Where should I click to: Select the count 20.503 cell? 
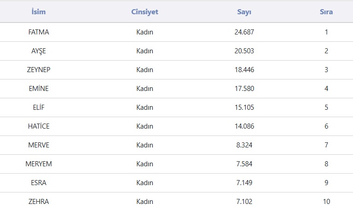(x=244, y=51)
